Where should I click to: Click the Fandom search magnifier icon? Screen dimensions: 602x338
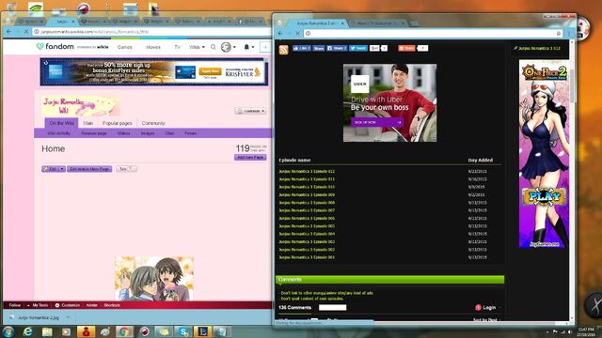pyautogui.click(x=214, y=47)
